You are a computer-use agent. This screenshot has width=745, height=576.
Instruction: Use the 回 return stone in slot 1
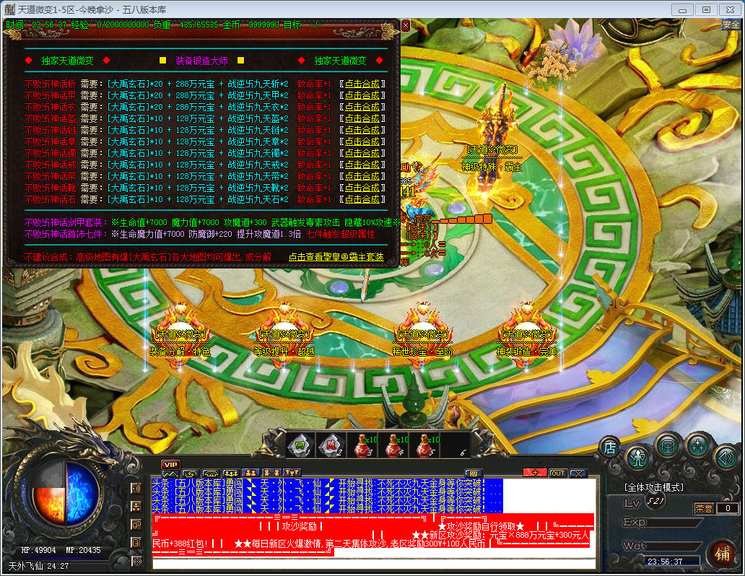(x=300, y=446)
